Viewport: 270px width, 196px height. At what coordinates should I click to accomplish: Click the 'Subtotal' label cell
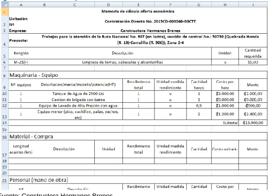pyautogui.click(x=230, y=123)
